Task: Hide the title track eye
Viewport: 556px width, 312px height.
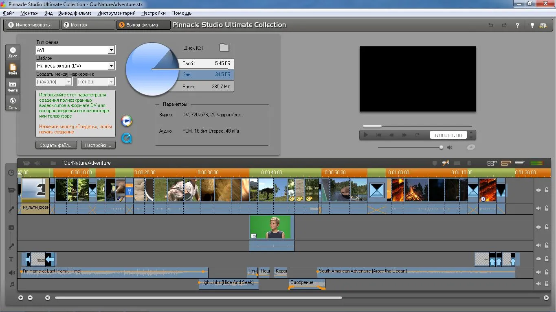Action: (538, 259)
